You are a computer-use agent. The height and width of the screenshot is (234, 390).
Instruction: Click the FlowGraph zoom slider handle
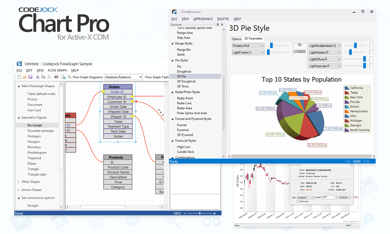coord(200,213)
